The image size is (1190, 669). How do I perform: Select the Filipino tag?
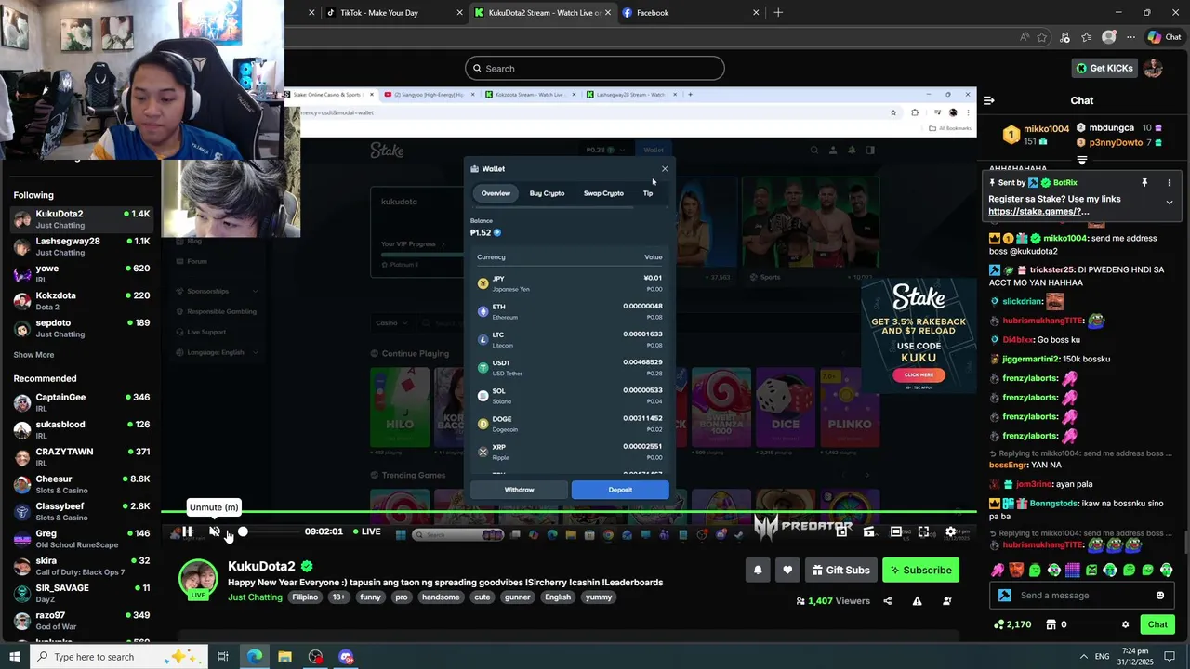pyautogui.click(x=305, y=597)
